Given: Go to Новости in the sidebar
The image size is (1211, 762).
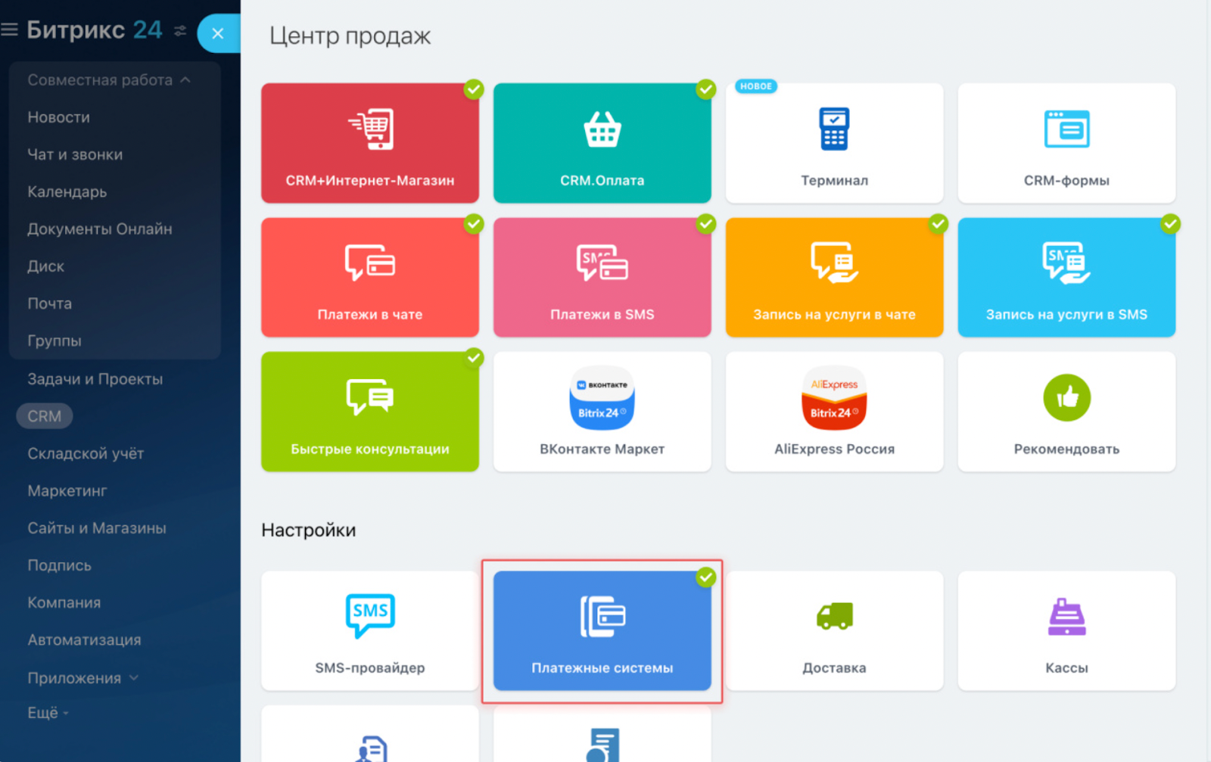Looking at the screenshot, I should coord(58,117).
